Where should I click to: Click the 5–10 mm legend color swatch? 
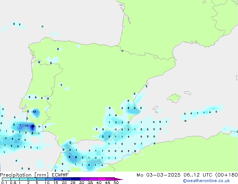tap(41, 179)
